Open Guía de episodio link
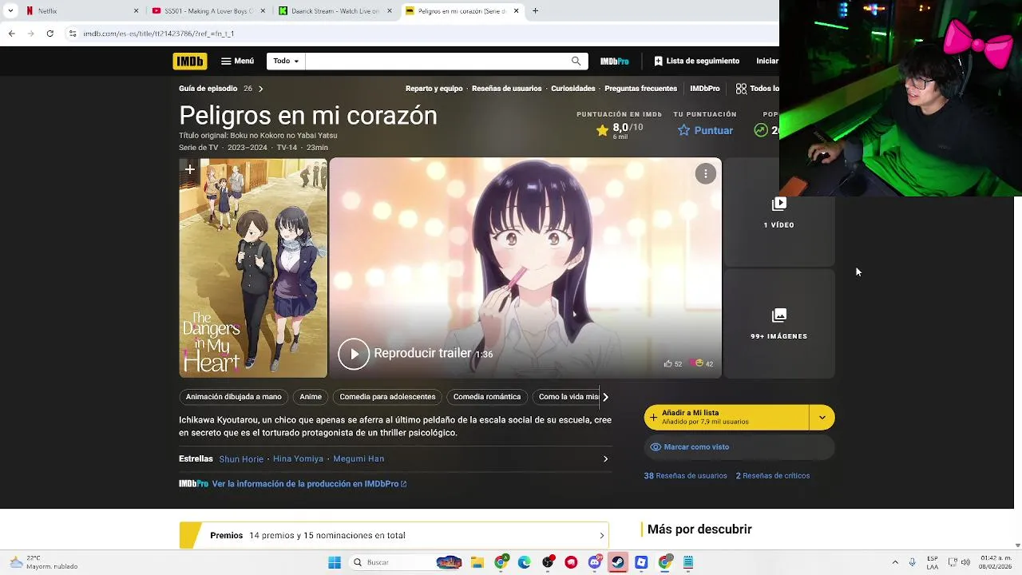1022x575 pixels. (208, 89)
